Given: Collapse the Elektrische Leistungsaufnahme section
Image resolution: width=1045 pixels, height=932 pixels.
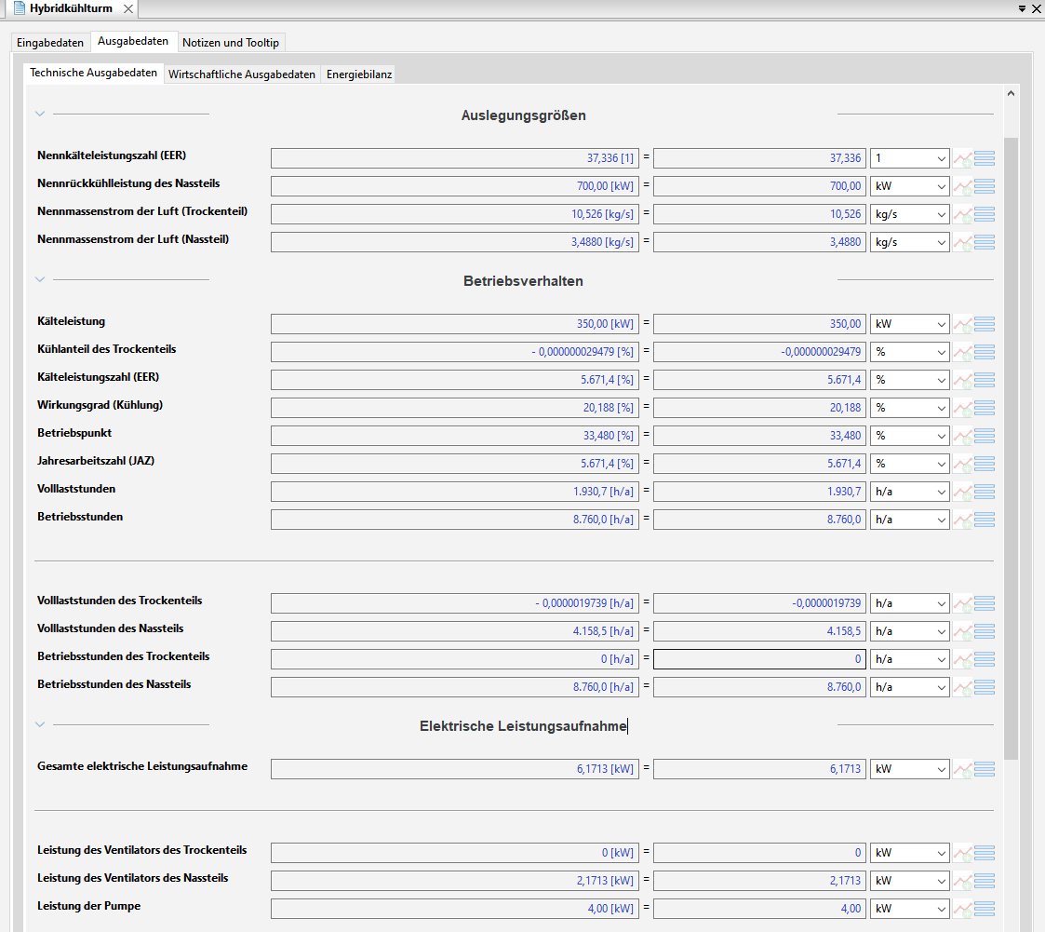Looking at the screenshot, I should click(40, 724).
